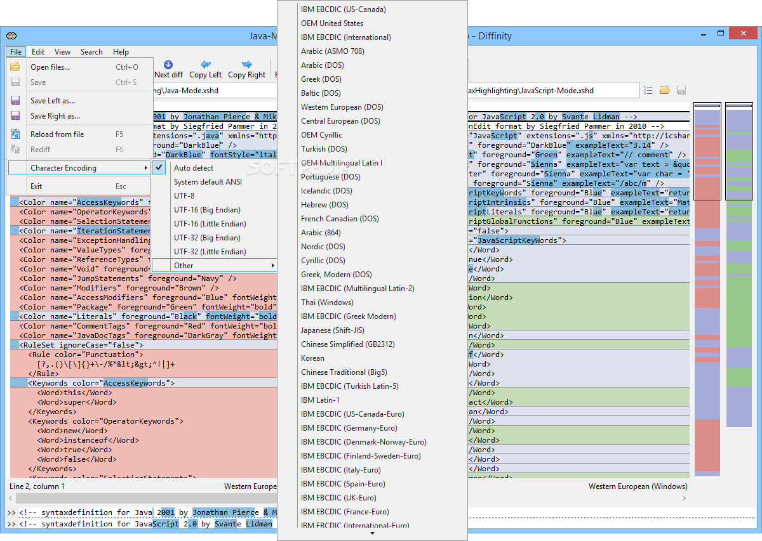Click the File menu header

[16, 52]
